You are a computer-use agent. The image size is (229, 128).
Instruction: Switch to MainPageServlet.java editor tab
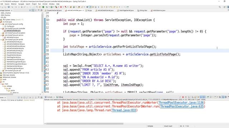[x=125, y=10]
